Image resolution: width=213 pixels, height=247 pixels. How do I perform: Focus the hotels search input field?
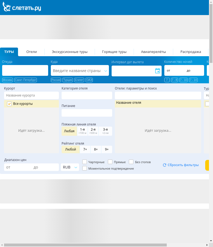[158, 95]
